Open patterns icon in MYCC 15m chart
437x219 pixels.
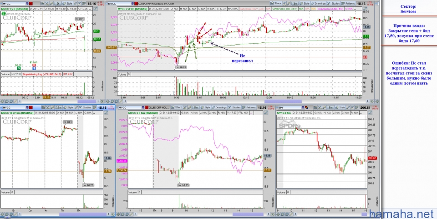pos(95,108)
